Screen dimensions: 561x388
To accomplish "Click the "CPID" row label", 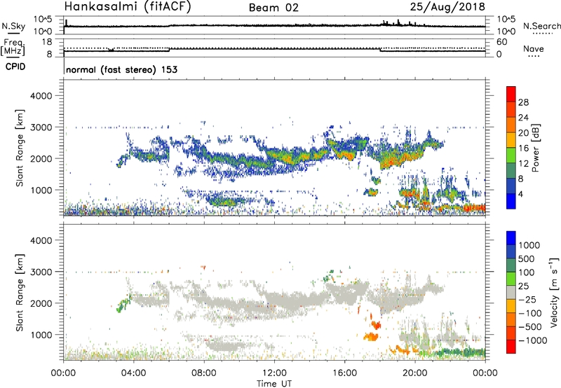I will (15, 67).
